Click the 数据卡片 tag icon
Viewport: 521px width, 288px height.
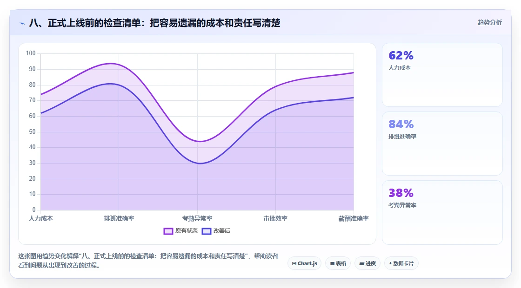390,263
